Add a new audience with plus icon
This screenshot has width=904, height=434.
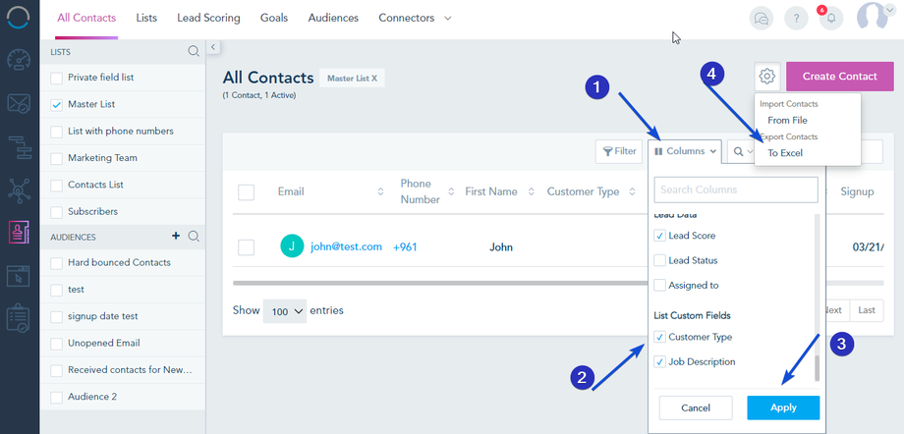point(176,236)
